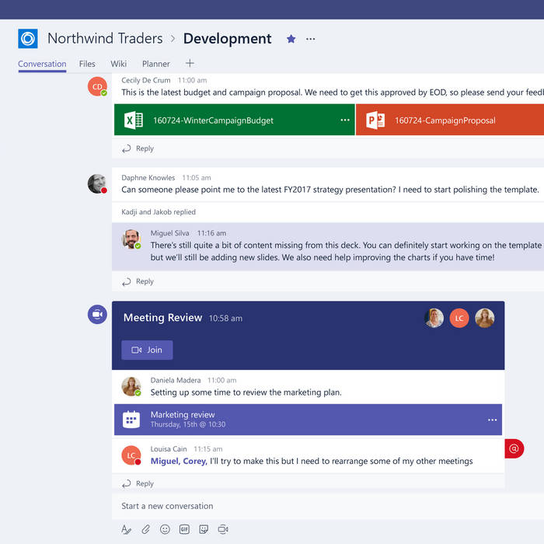Open the GIF picker
Viewport: 544px width, 544px height.
pos(184,529)
